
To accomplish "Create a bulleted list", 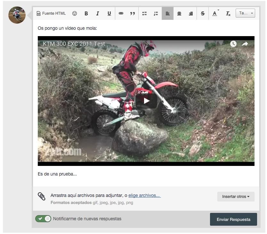I will point(144,13).
